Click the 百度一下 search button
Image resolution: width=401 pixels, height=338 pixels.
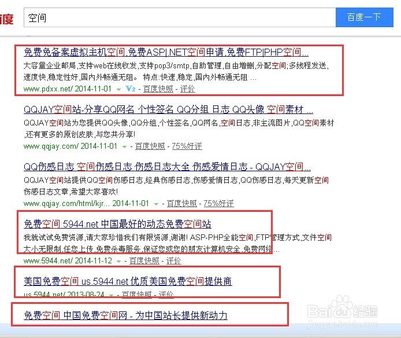click(365, 17)
